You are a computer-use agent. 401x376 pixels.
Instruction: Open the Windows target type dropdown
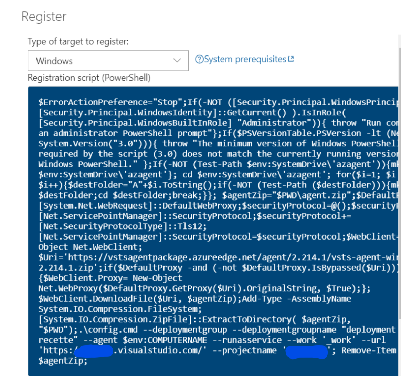[x=108, y=61]
